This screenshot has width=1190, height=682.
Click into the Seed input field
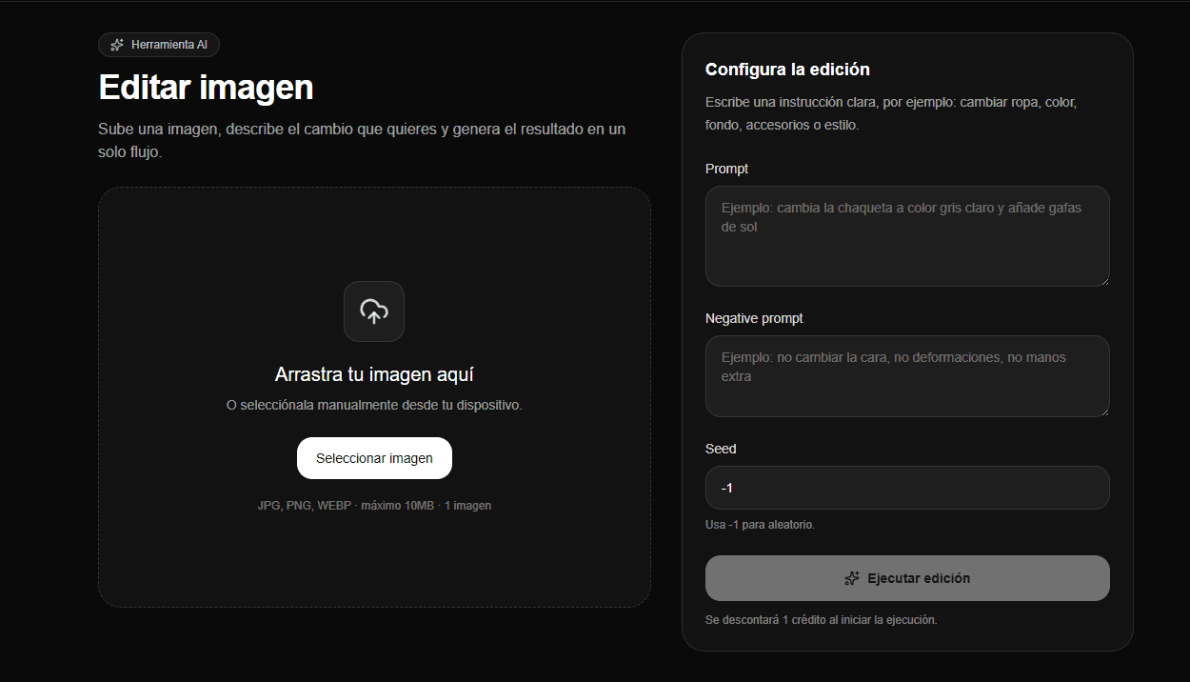[906, 488]
